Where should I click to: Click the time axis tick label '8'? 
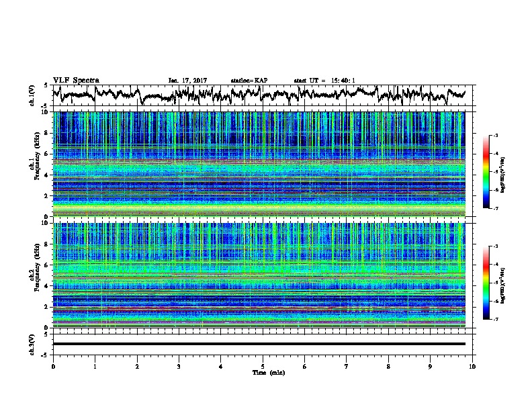388,367
